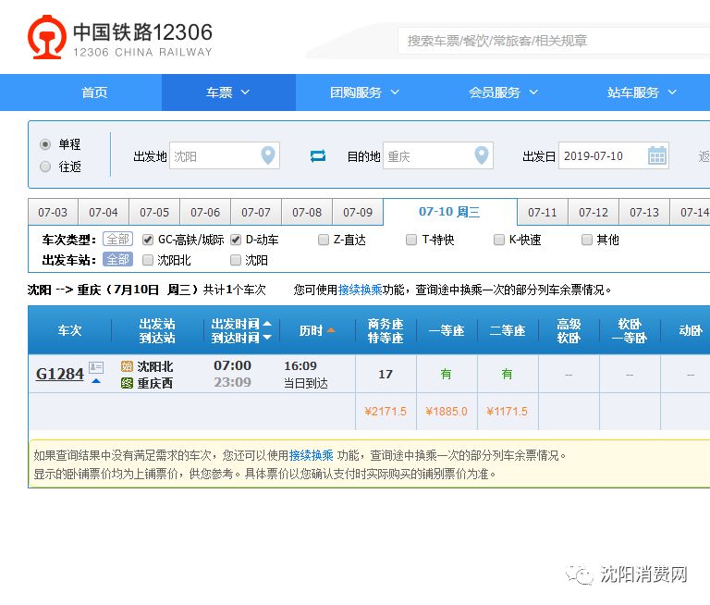710x605 pixels.
Task: Check the 沈阳北 departure station box
Action: pos(148,261)
